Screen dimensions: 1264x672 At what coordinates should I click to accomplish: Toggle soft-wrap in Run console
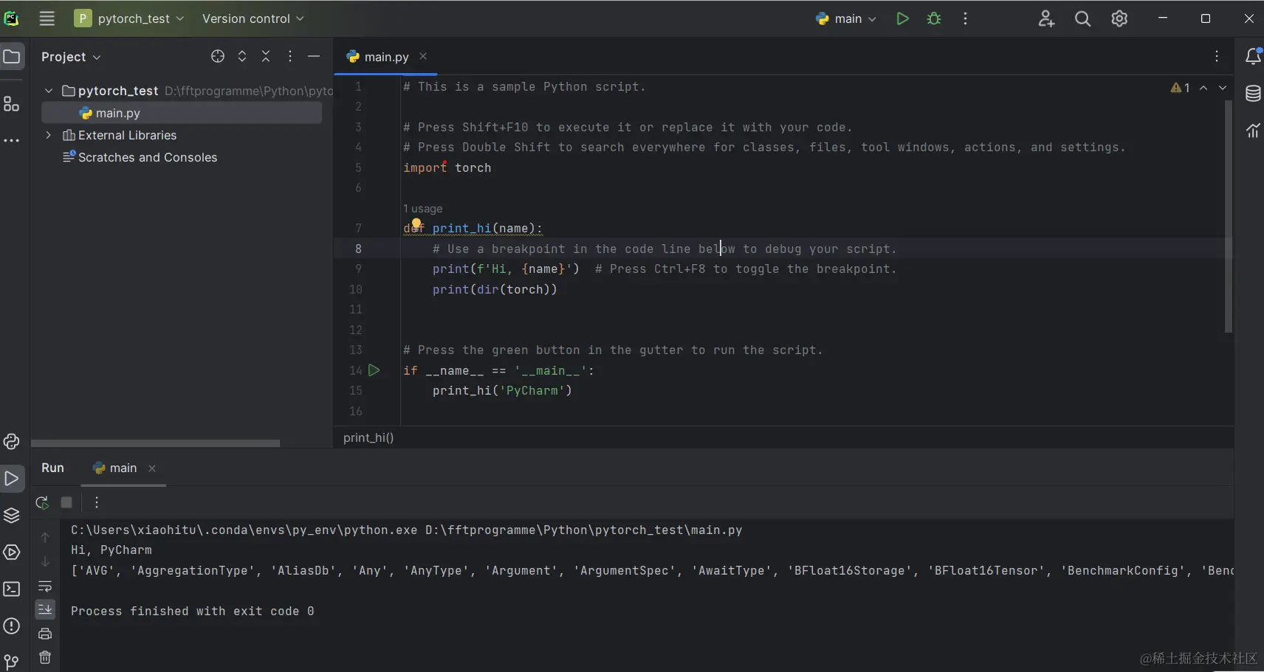(x=45, y=586)
